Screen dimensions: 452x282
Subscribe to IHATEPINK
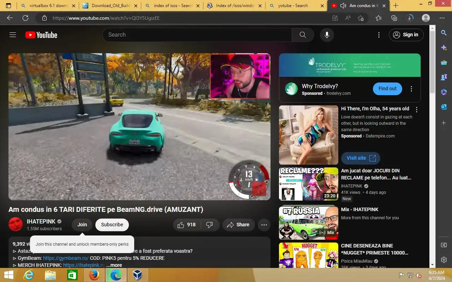coord(112,225)
